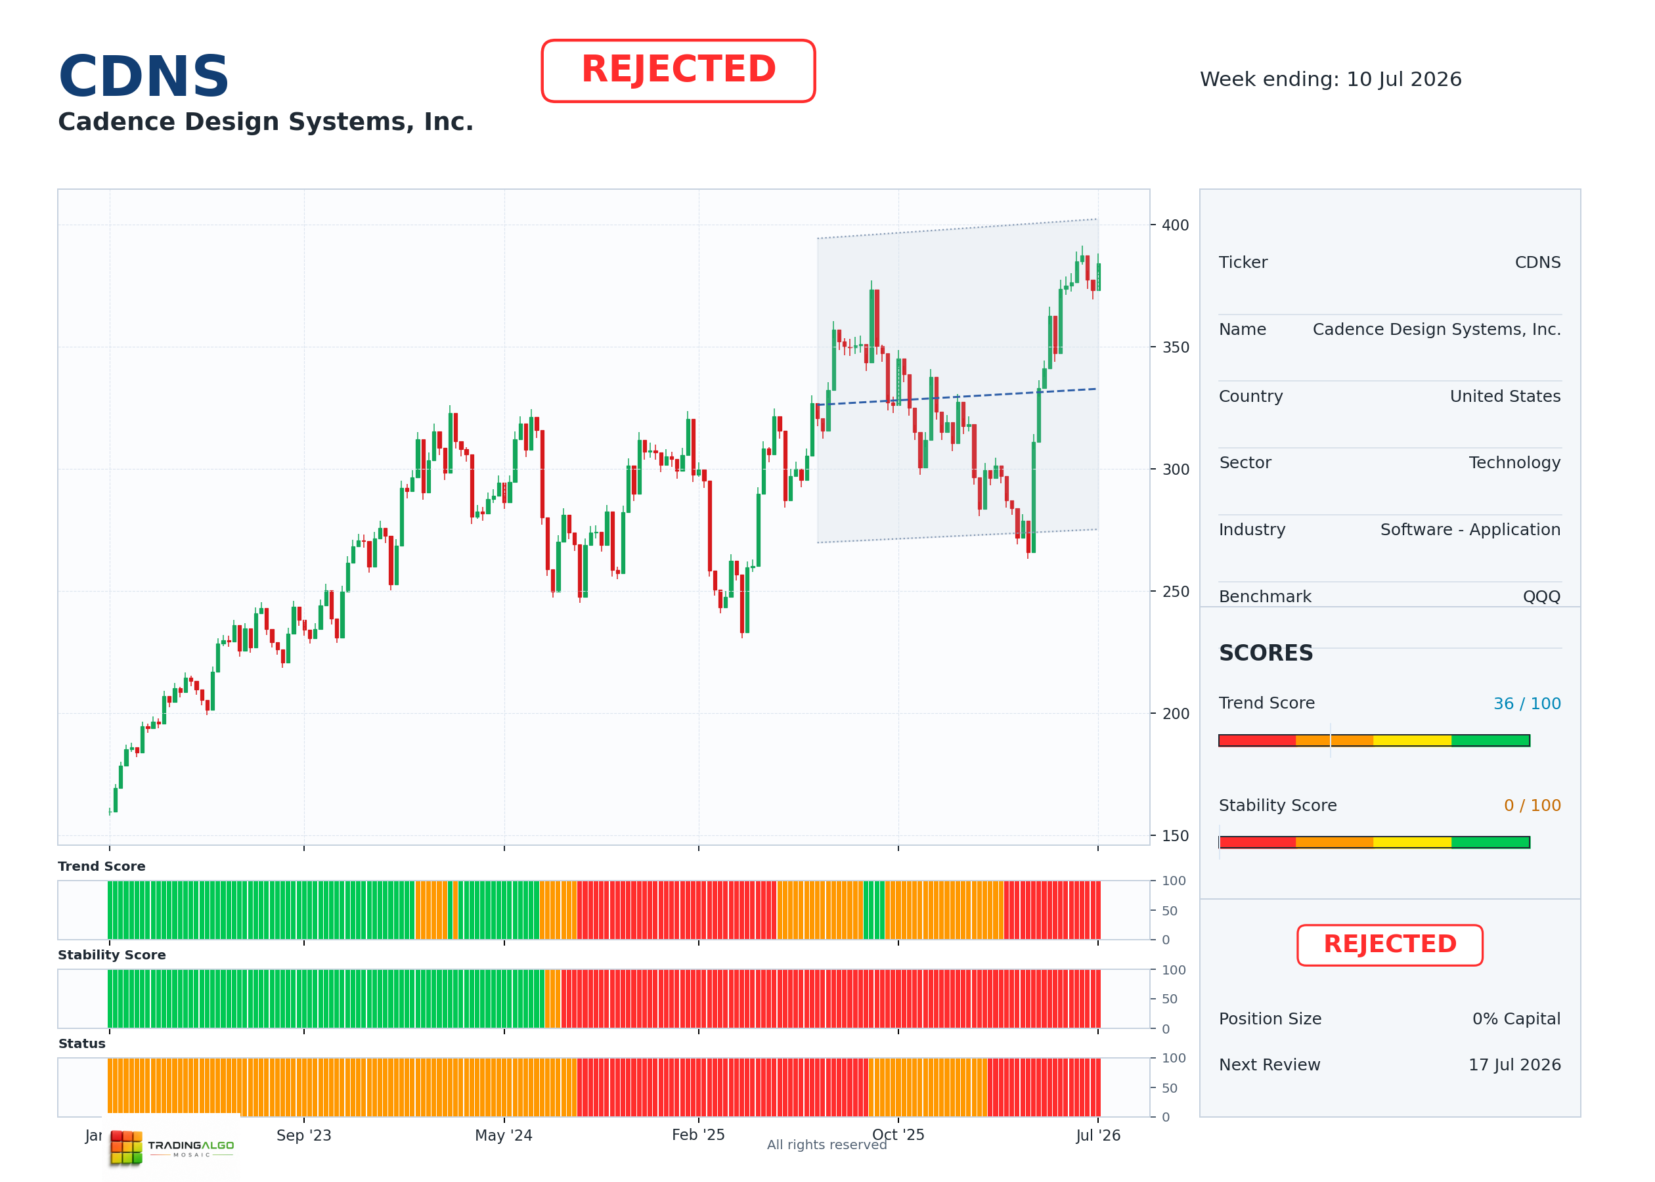Click the SCORES heading
Screen dimensions: 1655x1182
coord(1266,653)
